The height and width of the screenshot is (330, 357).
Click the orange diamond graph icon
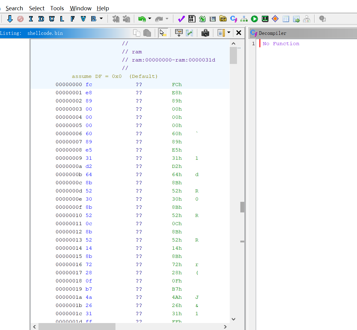point(275,19)
